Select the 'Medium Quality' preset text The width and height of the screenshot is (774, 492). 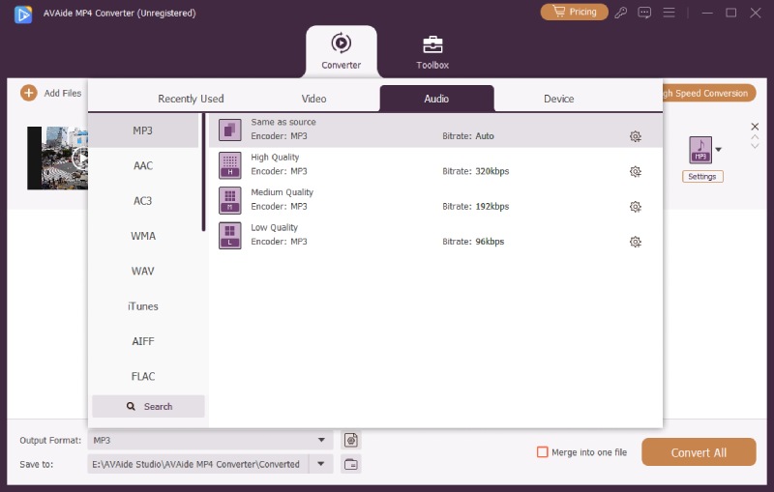(282, 192)
